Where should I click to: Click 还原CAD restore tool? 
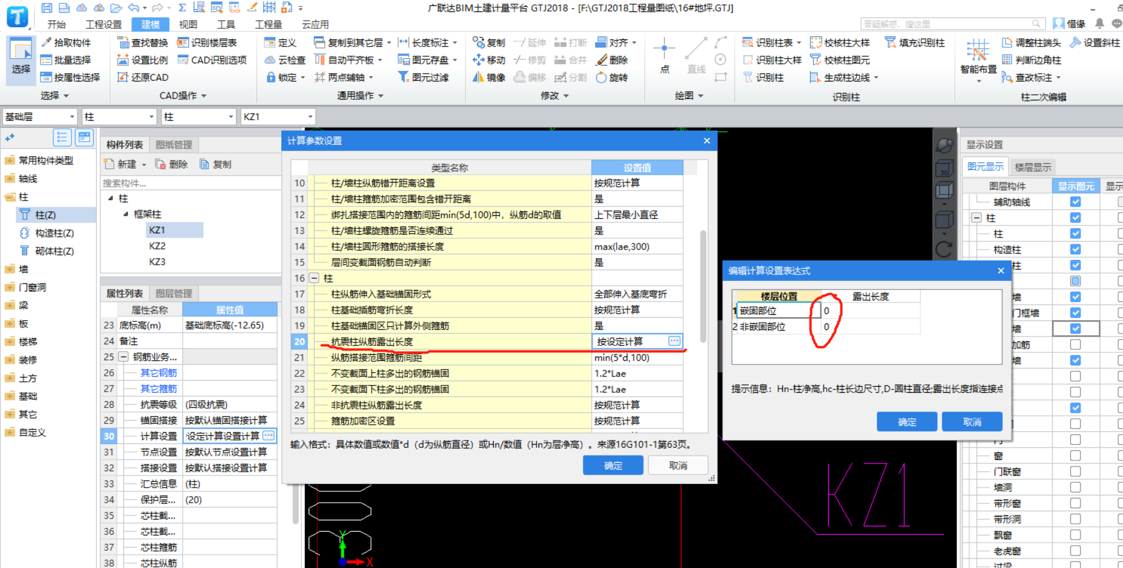(143, 77)
